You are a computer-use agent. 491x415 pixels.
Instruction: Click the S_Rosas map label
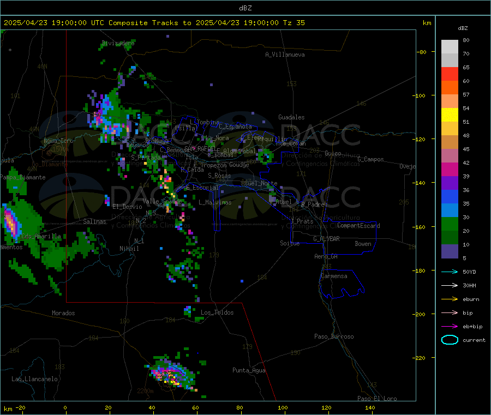[219, 176]
